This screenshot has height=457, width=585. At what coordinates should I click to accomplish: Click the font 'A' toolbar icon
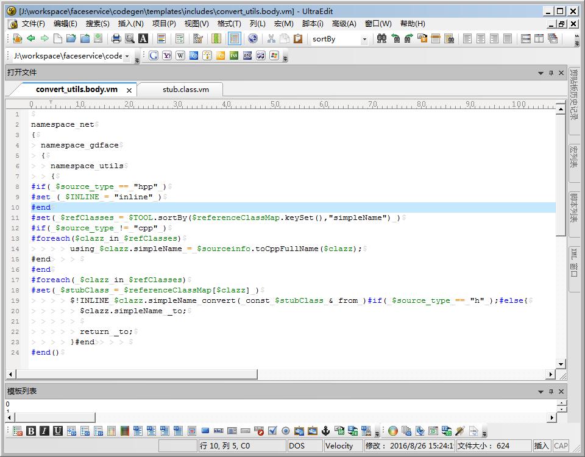pos(143,38)
